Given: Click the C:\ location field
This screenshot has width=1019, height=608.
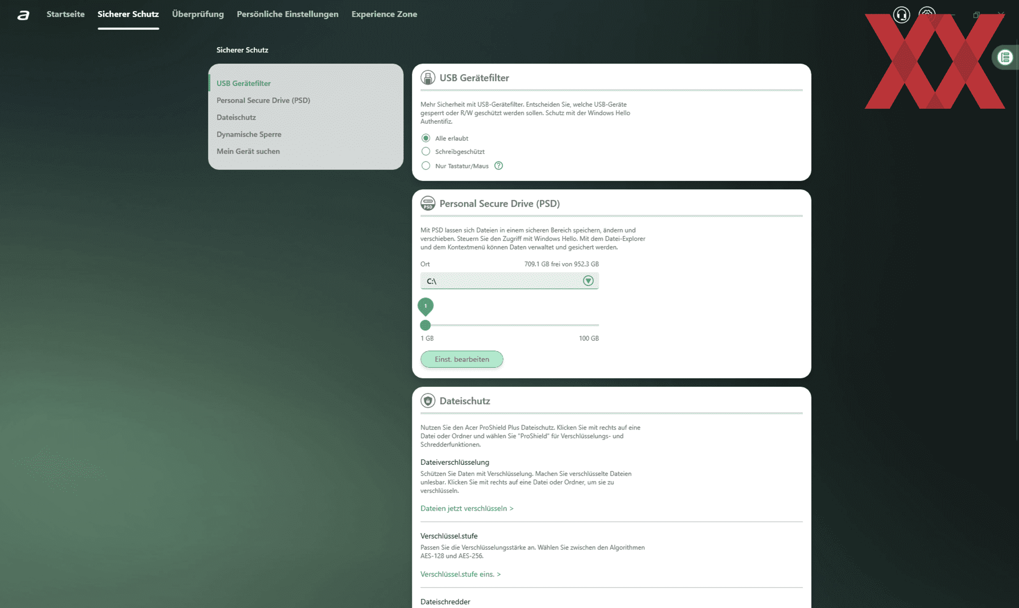Looking at the screenshot, I should 509,281.
